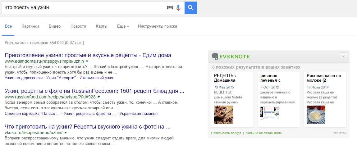Open 'Инструменты поиска' search tools
The image size is (357, 145).
tap(157, 26)
